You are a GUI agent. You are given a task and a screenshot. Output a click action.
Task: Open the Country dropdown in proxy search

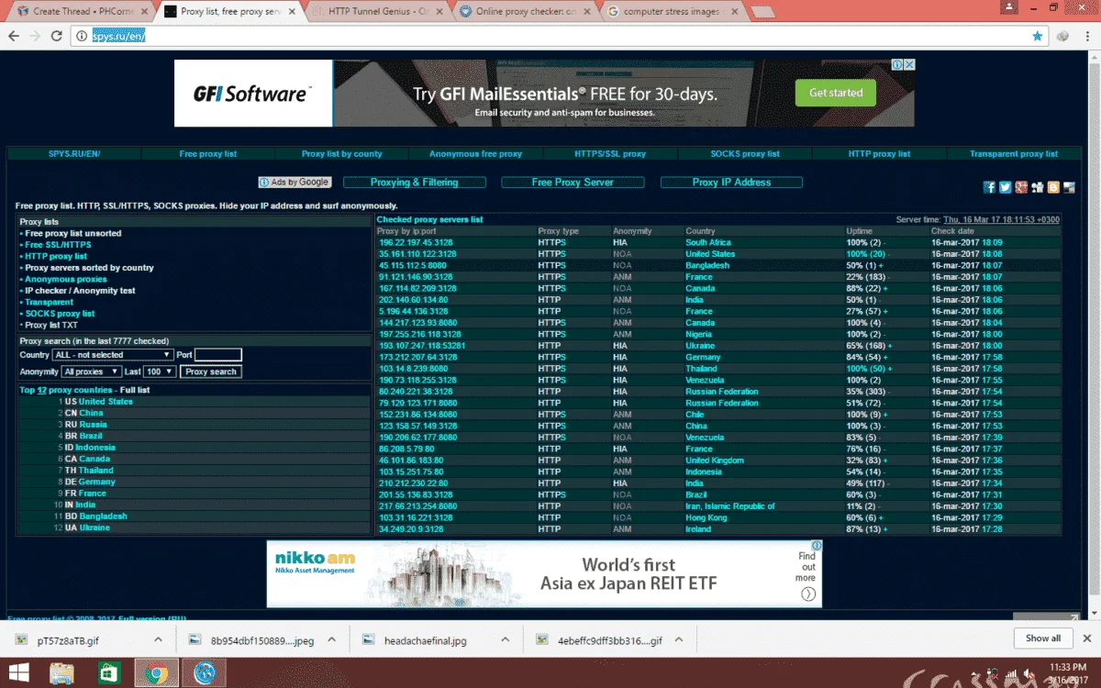[113, 355]
